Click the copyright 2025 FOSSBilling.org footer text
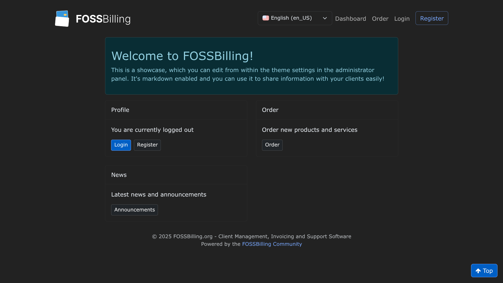 tap(251, 236)
